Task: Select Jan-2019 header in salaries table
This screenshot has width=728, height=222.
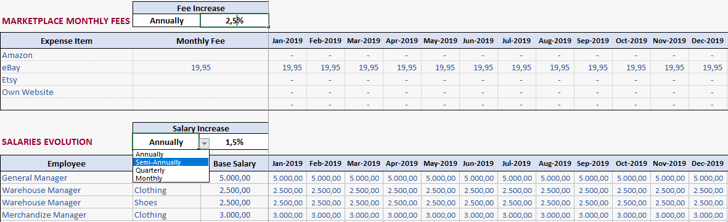Action: (287, 163)
